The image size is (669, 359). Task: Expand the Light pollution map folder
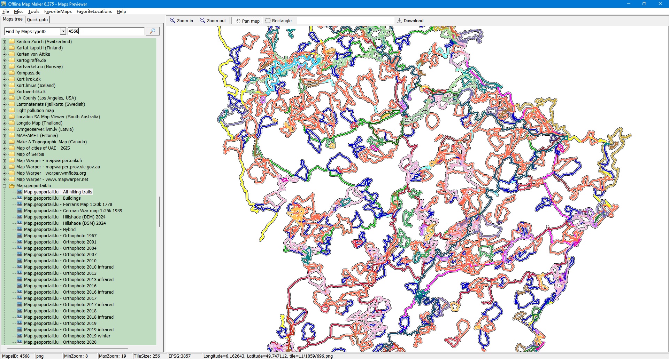(5, 111)
